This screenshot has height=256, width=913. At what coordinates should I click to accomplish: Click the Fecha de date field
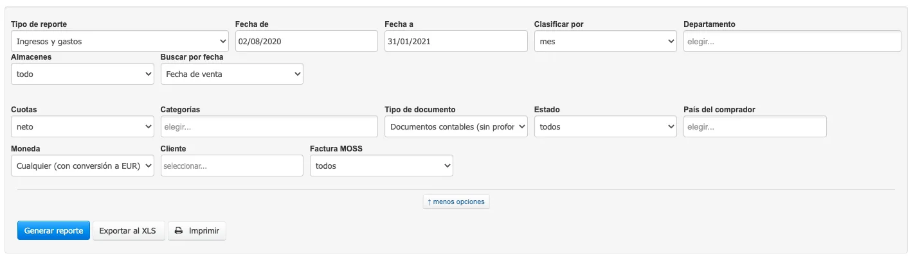pyautogui.click(x=307, y=42)
